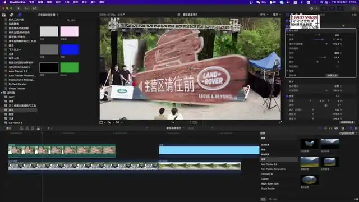Open the 帮助 menu
The width and height of the screenshot is (359, 202).
(x=102, y=2)
